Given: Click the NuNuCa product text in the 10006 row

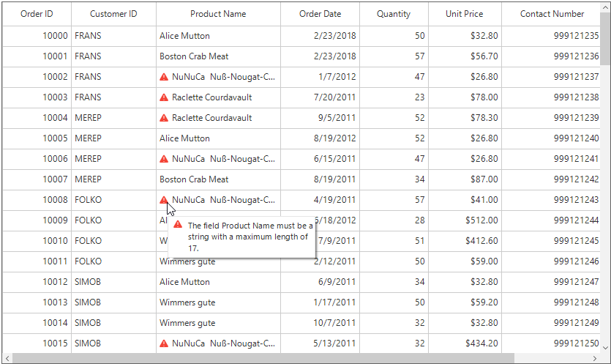Looking at the screenshot, I should point(224,159).
